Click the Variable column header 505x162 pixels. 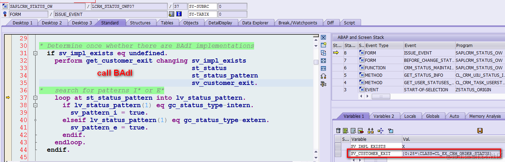(x=376, y=139)
